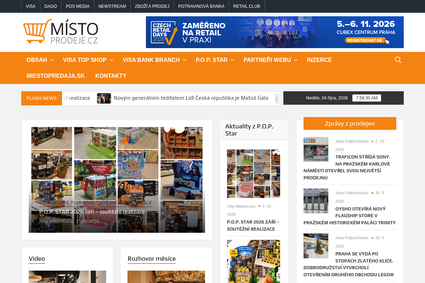Click Jana Follprechtova on the Traficon article
The height and width of the screenshot is (283, 425).
[352, 141]
